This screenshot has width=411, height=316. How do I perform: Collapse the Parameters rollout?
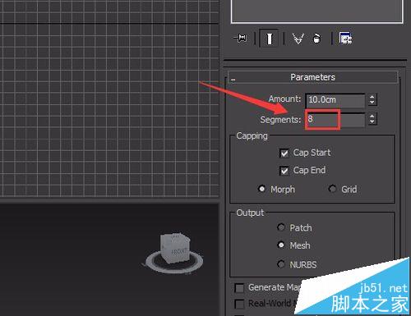312,77
